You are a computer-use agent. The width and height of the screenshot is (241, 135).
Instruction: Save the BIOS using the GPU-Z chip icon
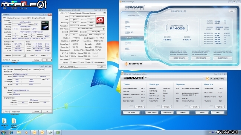pos(104,28)
